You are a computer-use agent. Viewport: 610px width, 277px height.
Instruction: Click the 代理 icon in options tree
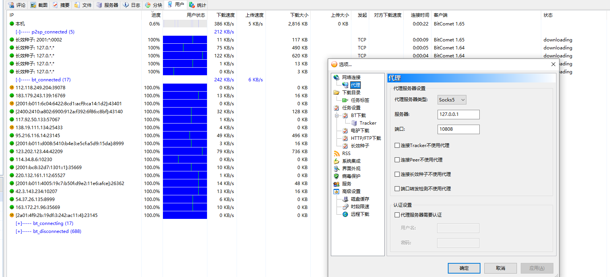coord(345,85)
